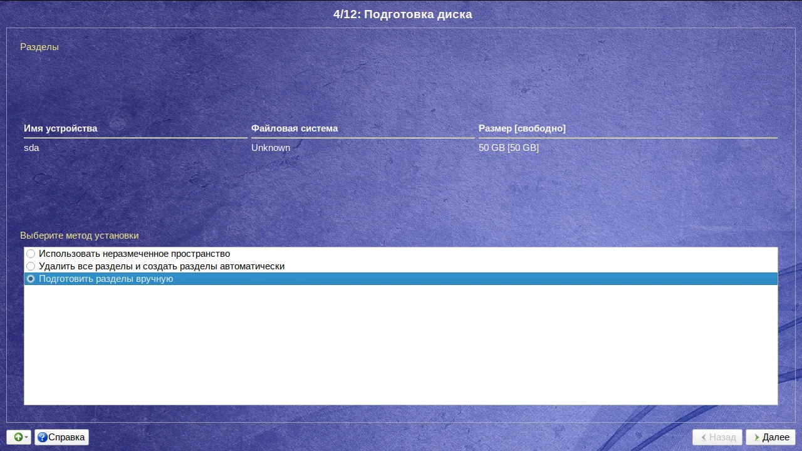
Task: Click the 50 GB [50 GB] size cell
Action: tap(509, 148)
